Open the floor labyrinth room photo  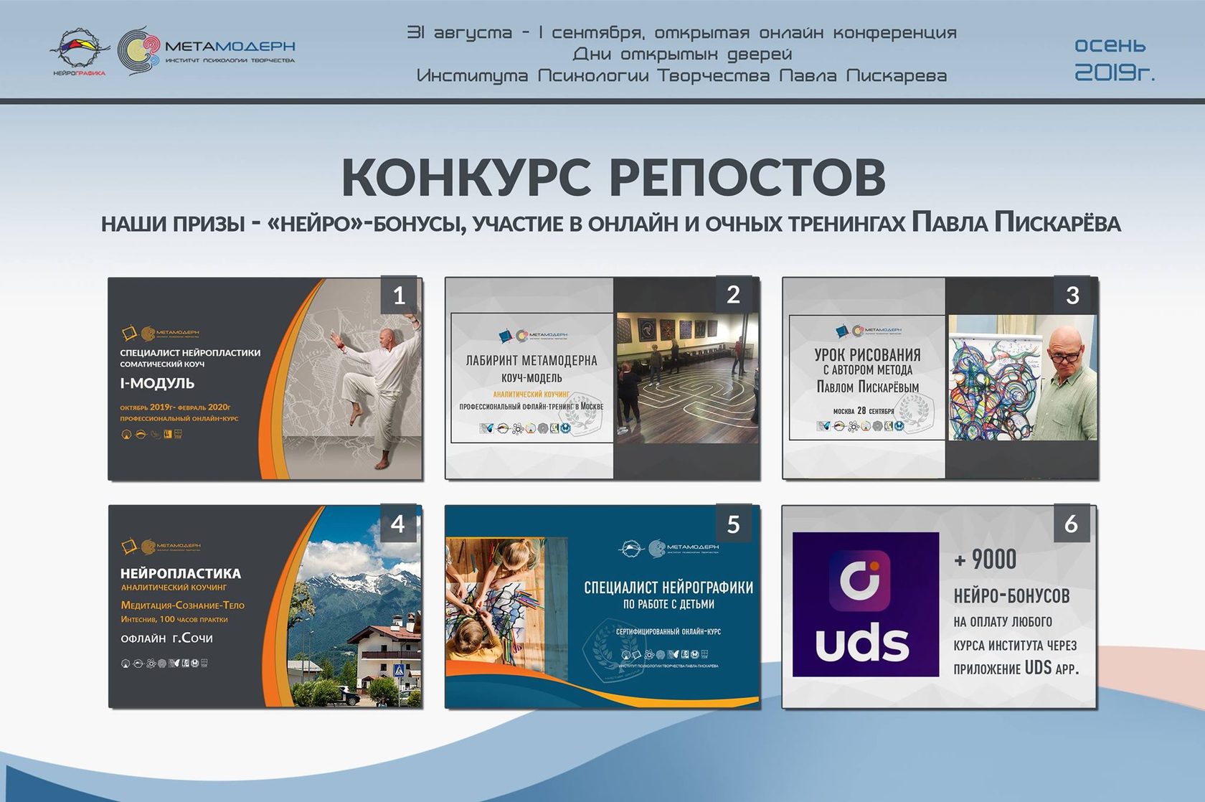click(687, 378)
